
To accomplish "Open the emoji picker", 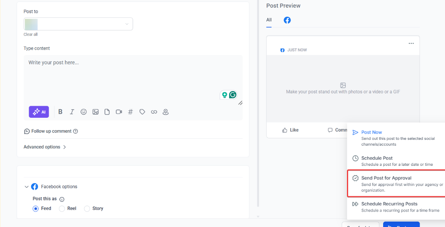I will tap(84, 112).
